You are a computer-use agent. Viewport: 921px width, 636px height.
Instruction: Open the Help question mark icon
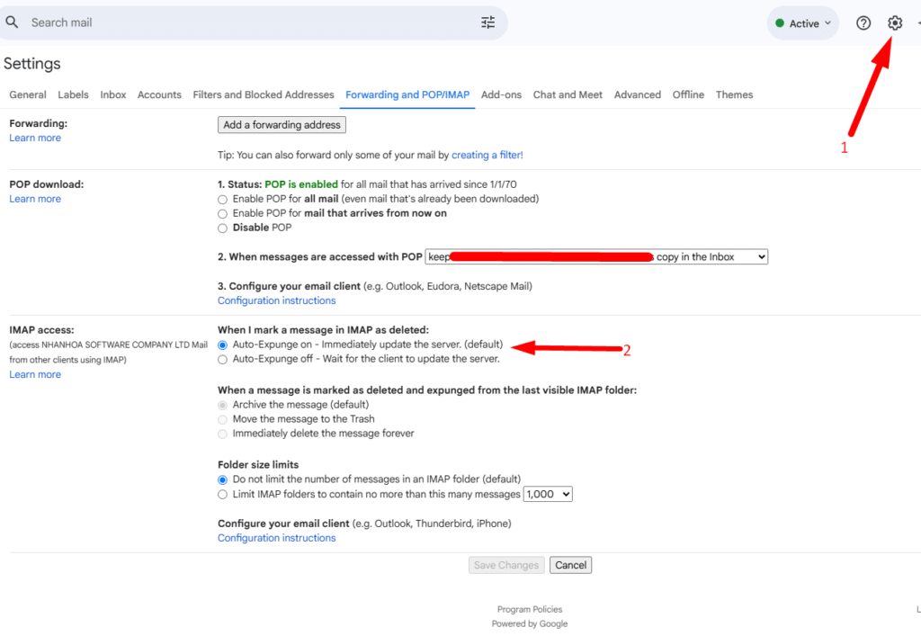pos(863,23)
